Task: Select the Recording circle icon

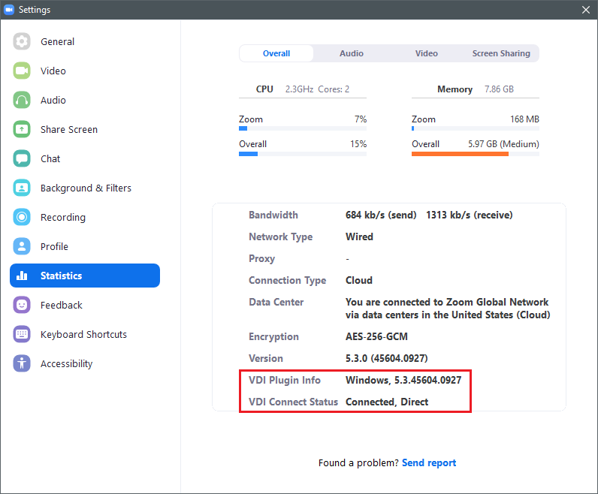Action: [x=22, y=218]
